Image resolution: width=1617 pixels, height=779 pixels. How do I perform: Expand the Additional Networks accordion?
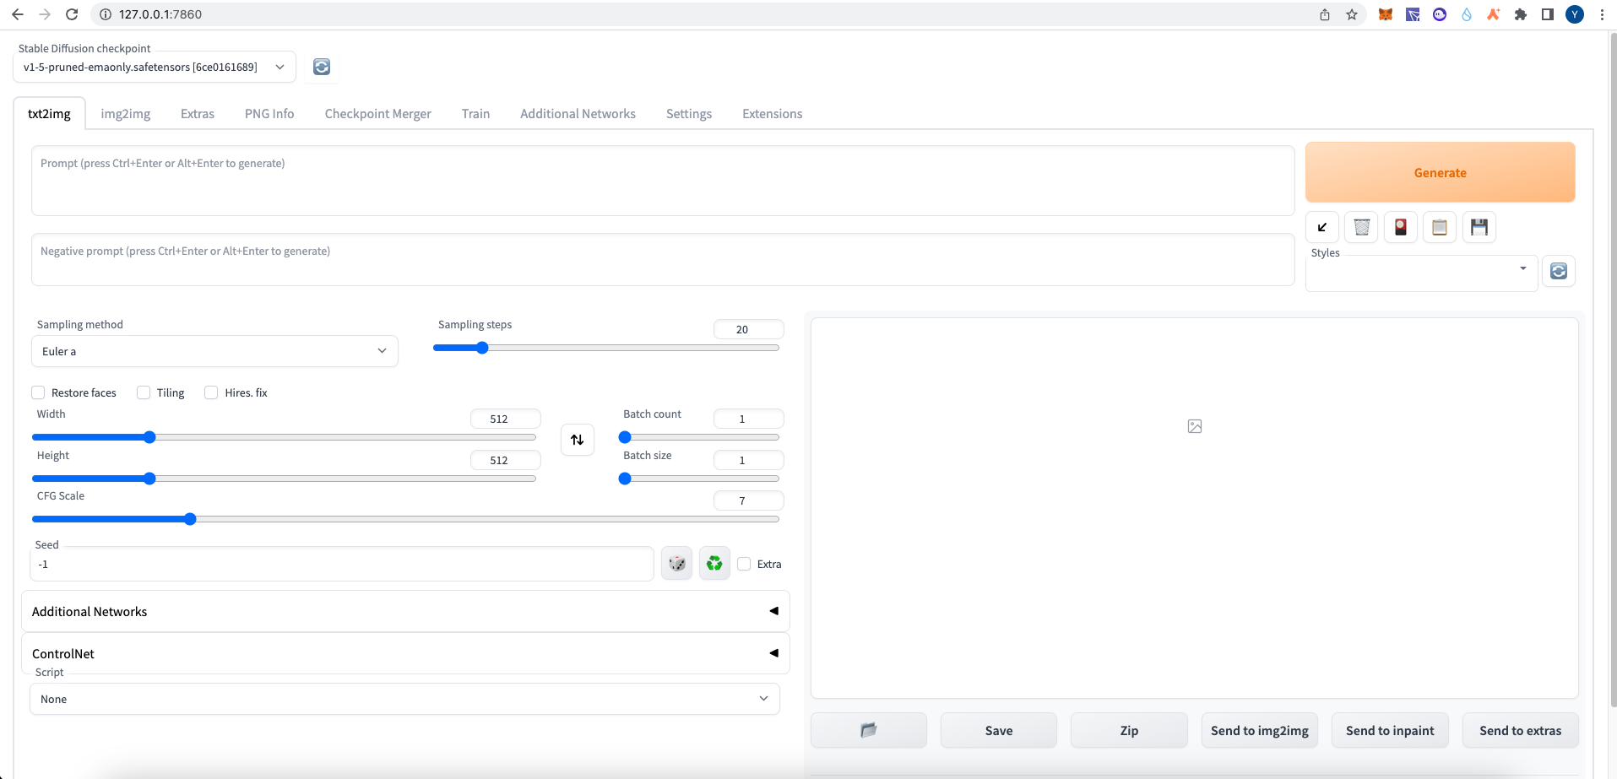point(405,611)
